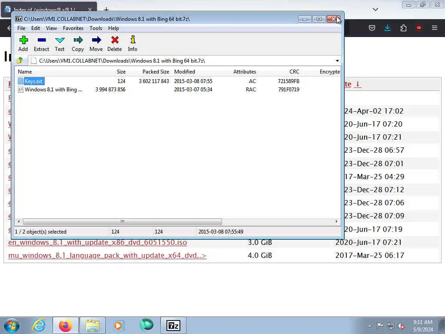Click the volume muted tray icon
This screenshot has width=445, height=334.
click(401, 326)
